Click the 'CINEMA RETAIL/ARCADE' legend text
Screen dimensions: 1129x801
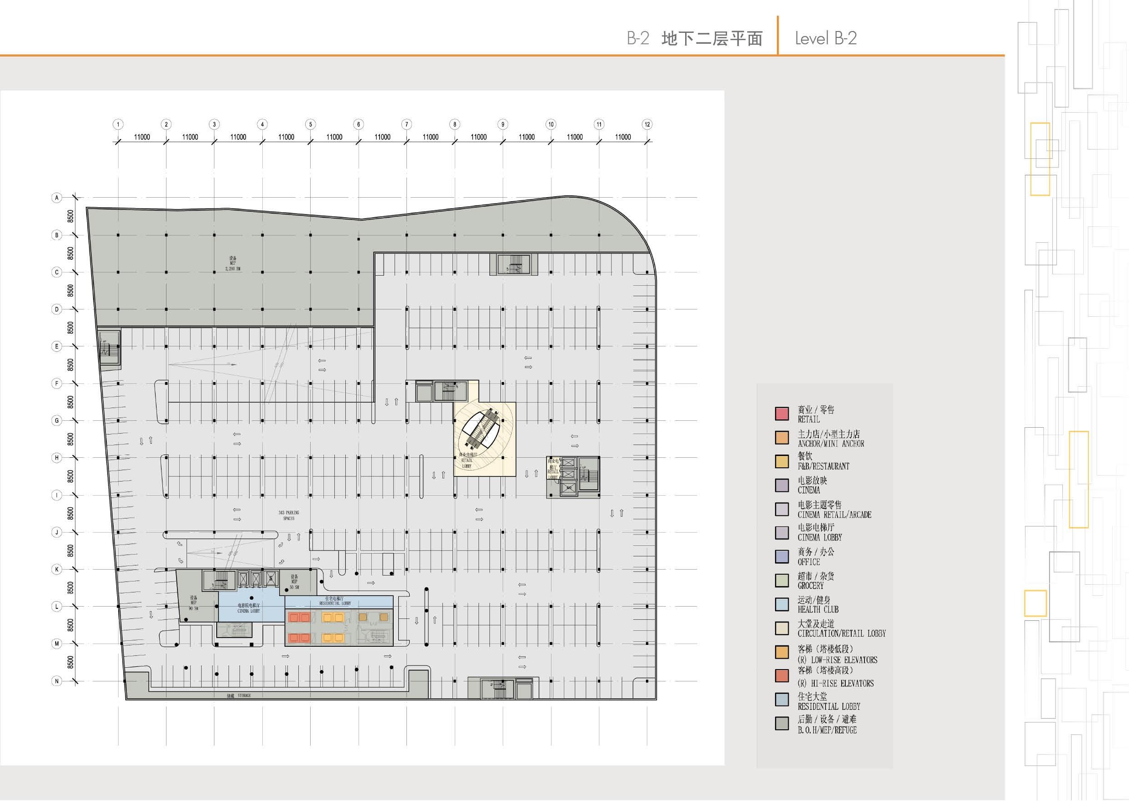(x=834, y=515)
